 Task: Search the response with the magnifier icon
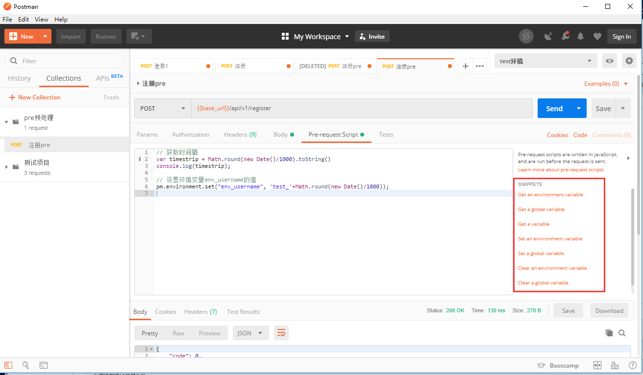[622, 333]
